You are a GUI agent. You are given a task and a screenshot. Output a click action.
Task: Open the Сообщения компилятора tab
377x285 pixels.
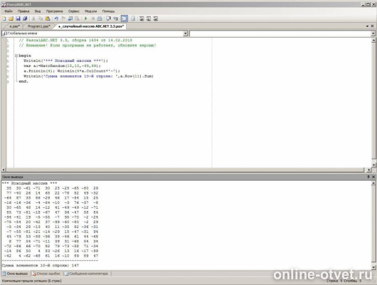click(86, 274)
